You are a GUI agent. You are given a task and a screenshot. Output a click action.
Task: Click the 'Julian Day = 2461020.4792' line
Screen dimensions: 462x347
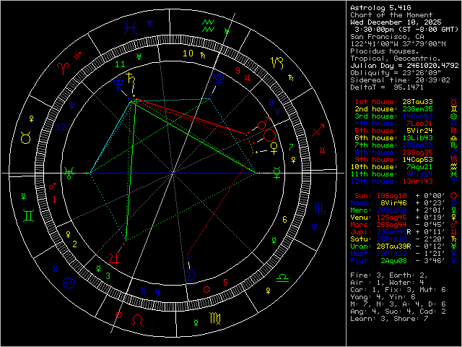point(404,66)
